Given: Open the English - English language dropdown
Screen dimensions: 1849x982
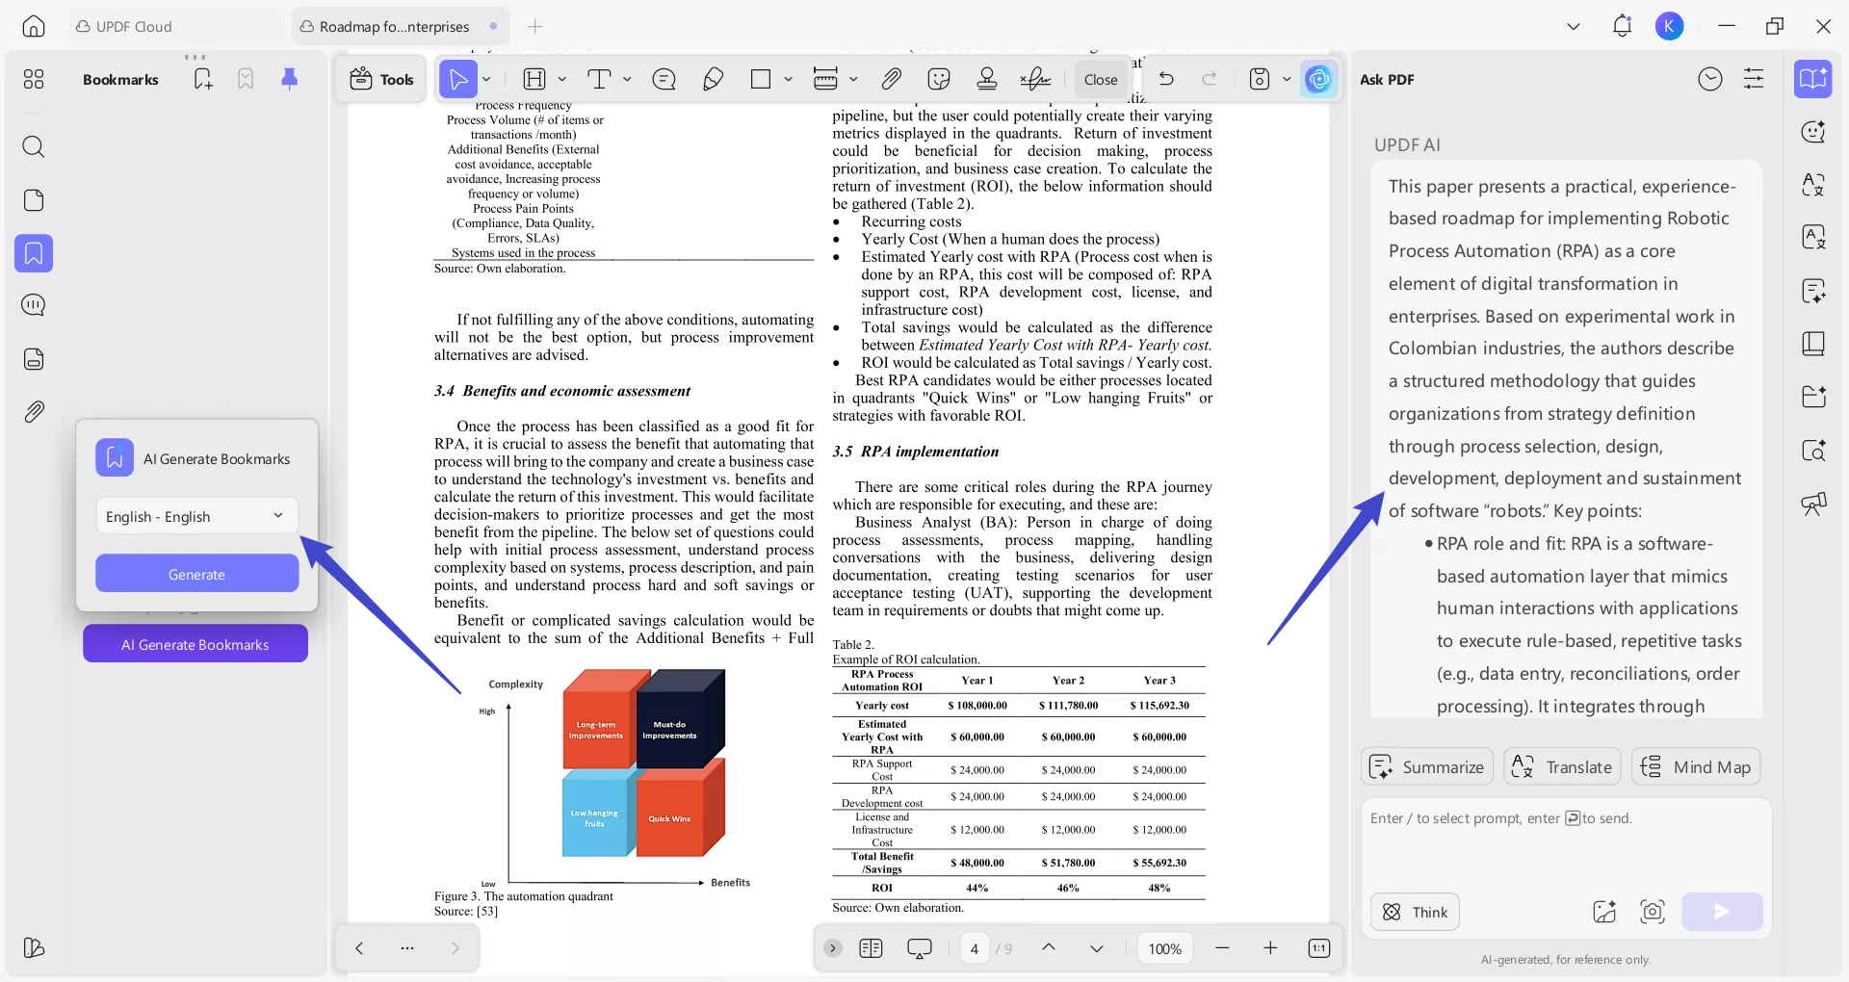Looking at the screenshot, I should click(195, 516).
